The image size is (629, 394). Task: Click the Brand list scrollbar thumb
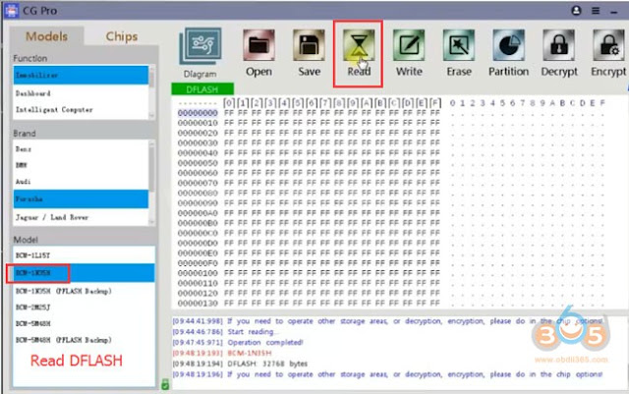coord(151,168)
